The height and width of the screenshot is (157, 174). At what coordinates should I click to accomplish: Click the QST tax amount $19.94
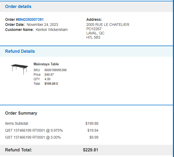coord(93,130)
